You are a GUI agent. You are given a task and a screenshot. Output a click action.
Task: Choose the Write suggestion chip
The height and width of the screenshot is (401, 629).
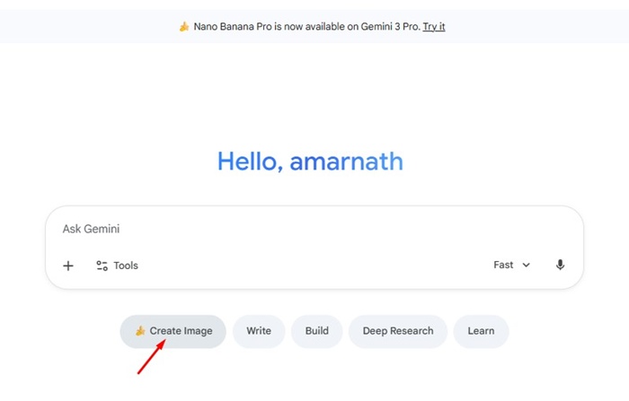tap(259, 331)
